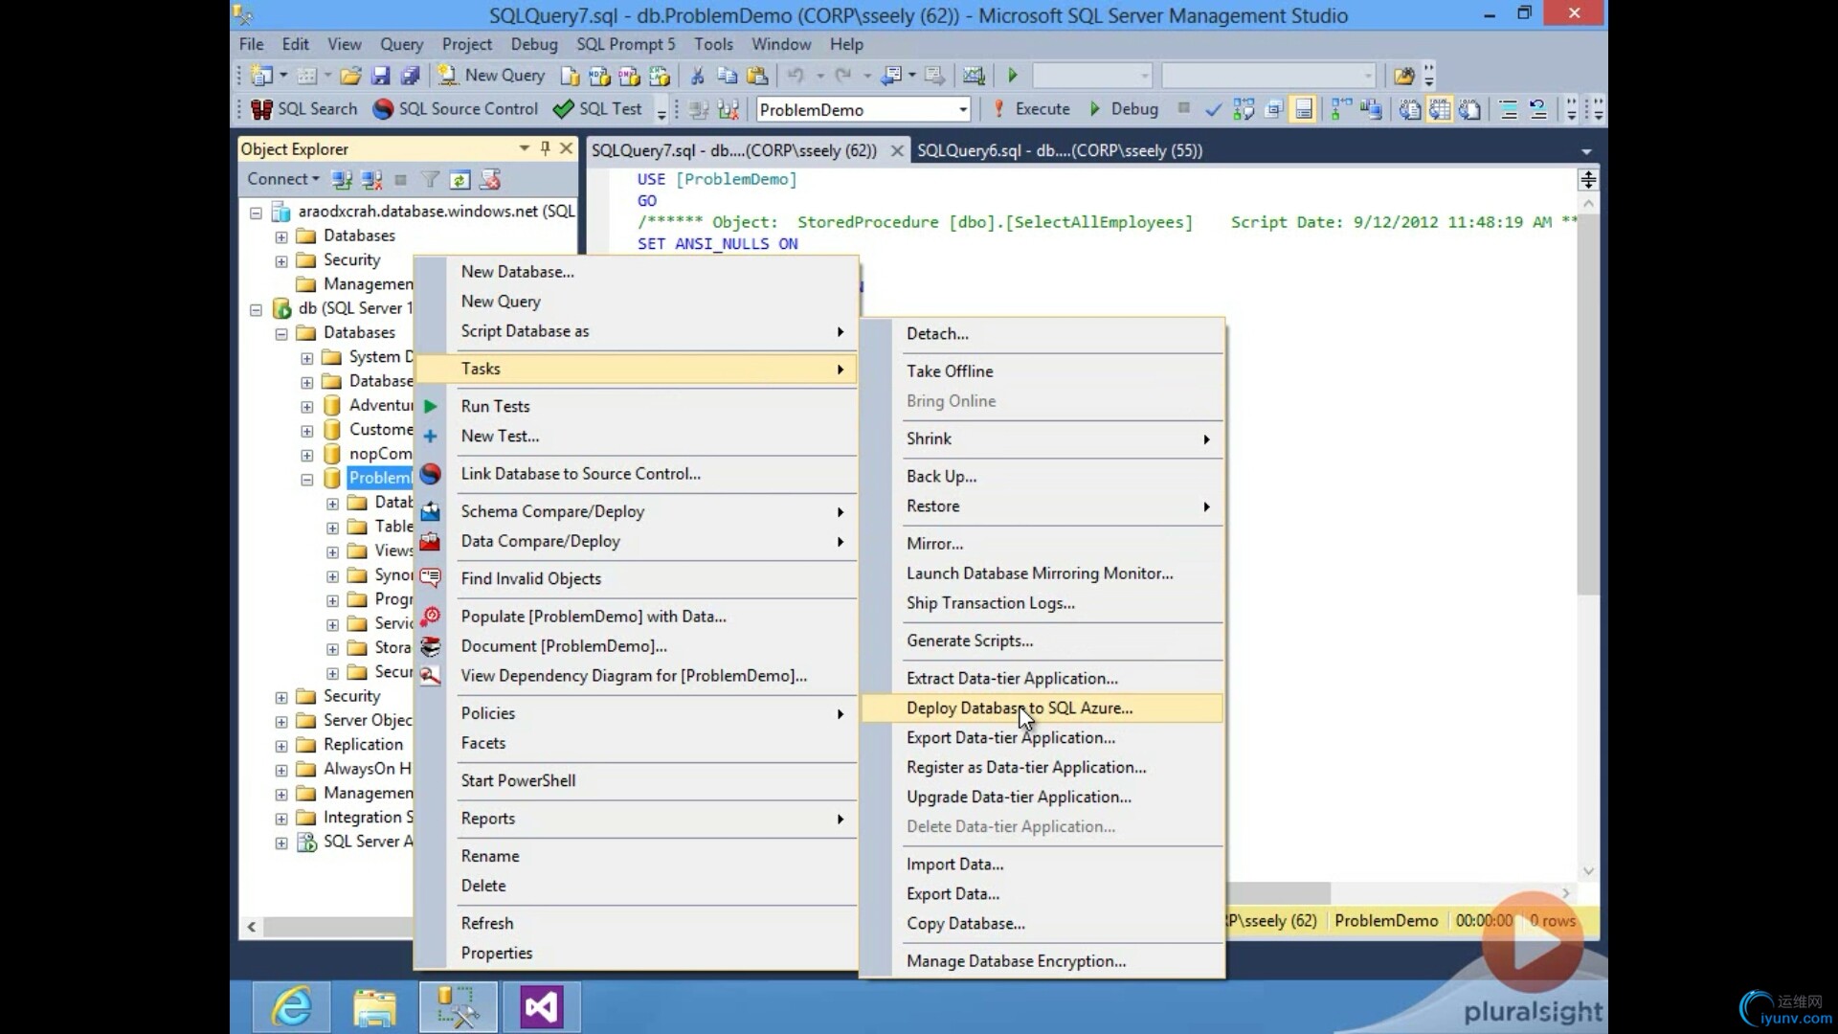Close the Object Explorer panel
This screenshot has height=1034, width=1838.
point(566,148)
